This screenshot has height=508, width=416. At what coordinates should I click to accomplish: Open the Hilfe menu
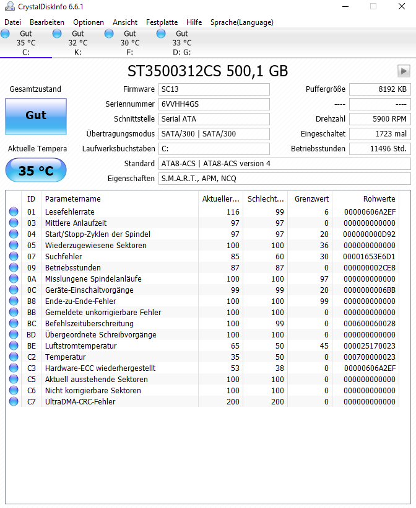pyautogui.click(x=194, y=22)
